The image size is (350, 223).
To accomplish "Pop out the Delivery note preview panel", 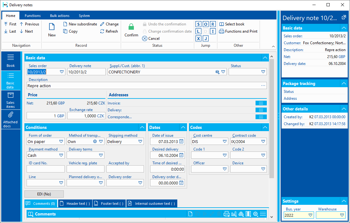I will click(344, 18).
